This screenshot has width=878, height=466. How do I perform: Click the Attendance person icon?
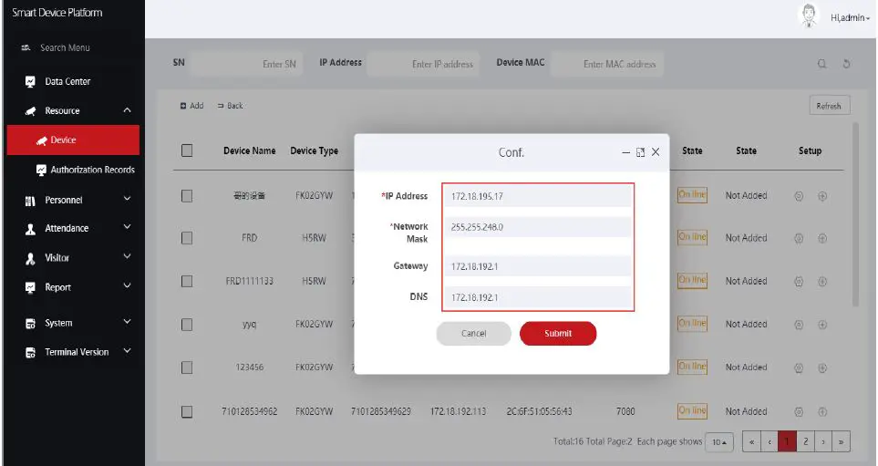[30, 229]
